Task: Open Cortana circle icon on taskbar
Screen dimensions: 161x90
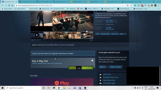Action: click(44, 88)
